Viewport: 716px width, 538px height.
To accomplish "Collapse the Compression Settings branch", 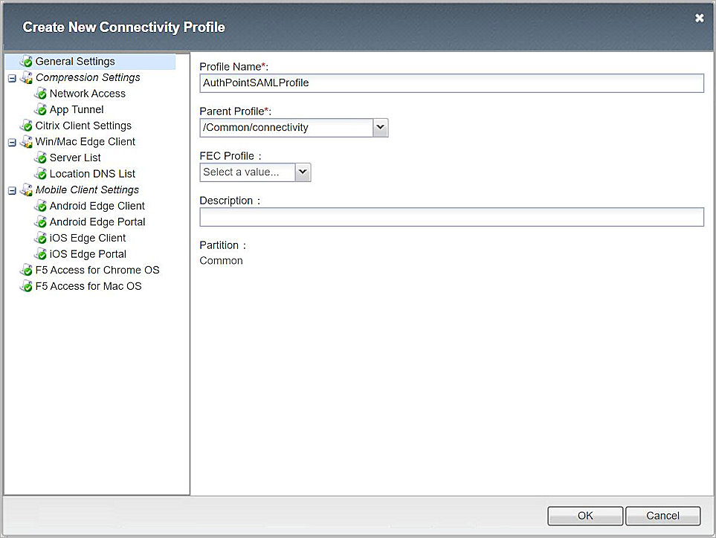I will pos(10,77).
